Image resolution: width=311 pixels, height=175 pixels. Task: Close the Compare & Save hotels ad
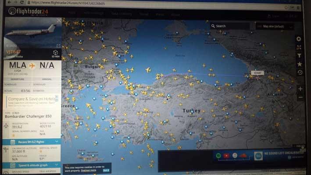(57, 97)
